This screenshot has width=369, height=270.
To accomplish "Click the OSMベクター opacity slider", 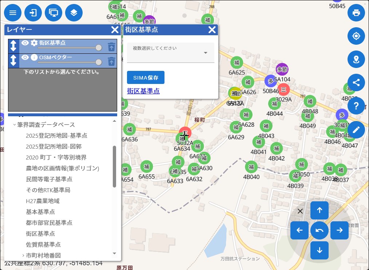I will tap(69, 62).
